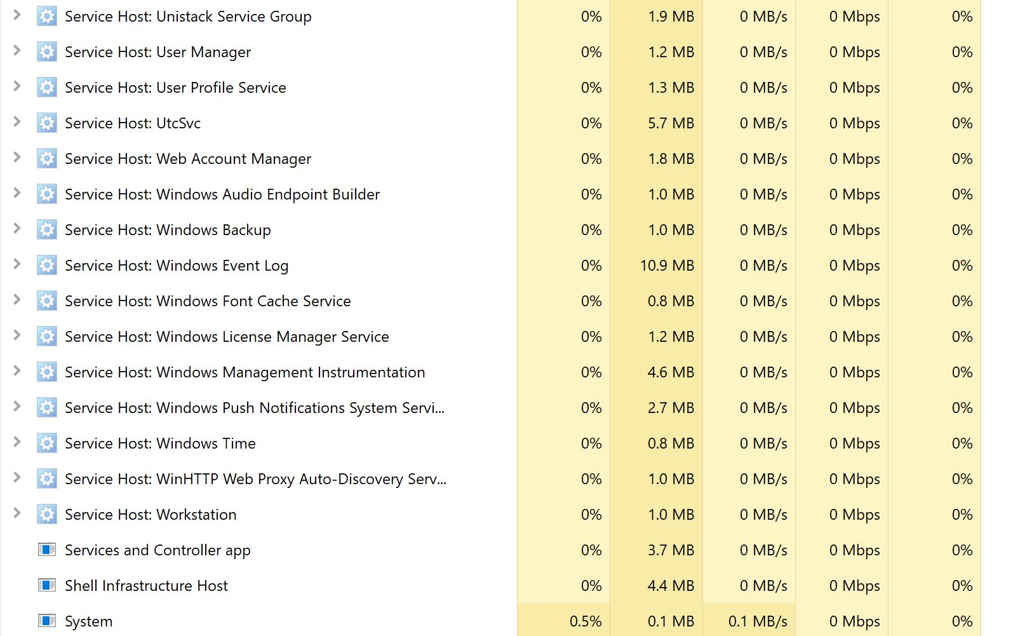Viewport: 1011px width, 636px height.
Task: Expand Service Host: Web Account Manager
Action: tap(17, 157)
